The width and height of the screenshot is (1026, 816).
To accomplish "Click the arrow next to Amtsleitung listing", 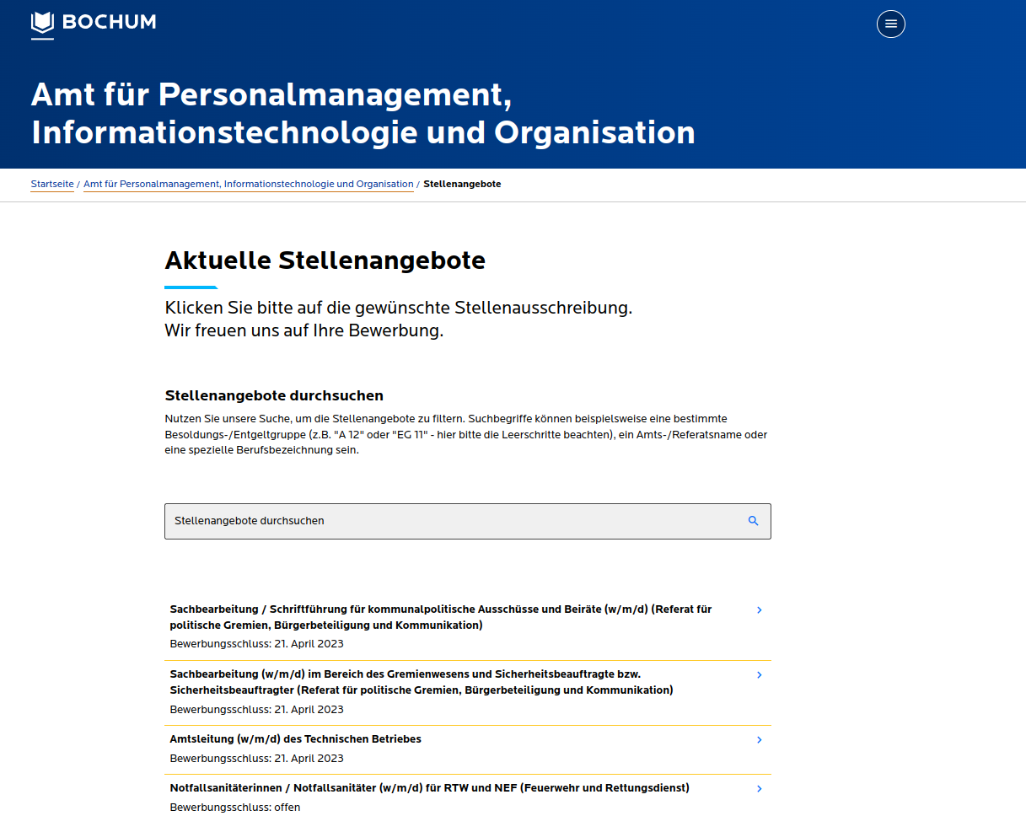I will pos(759,740).
